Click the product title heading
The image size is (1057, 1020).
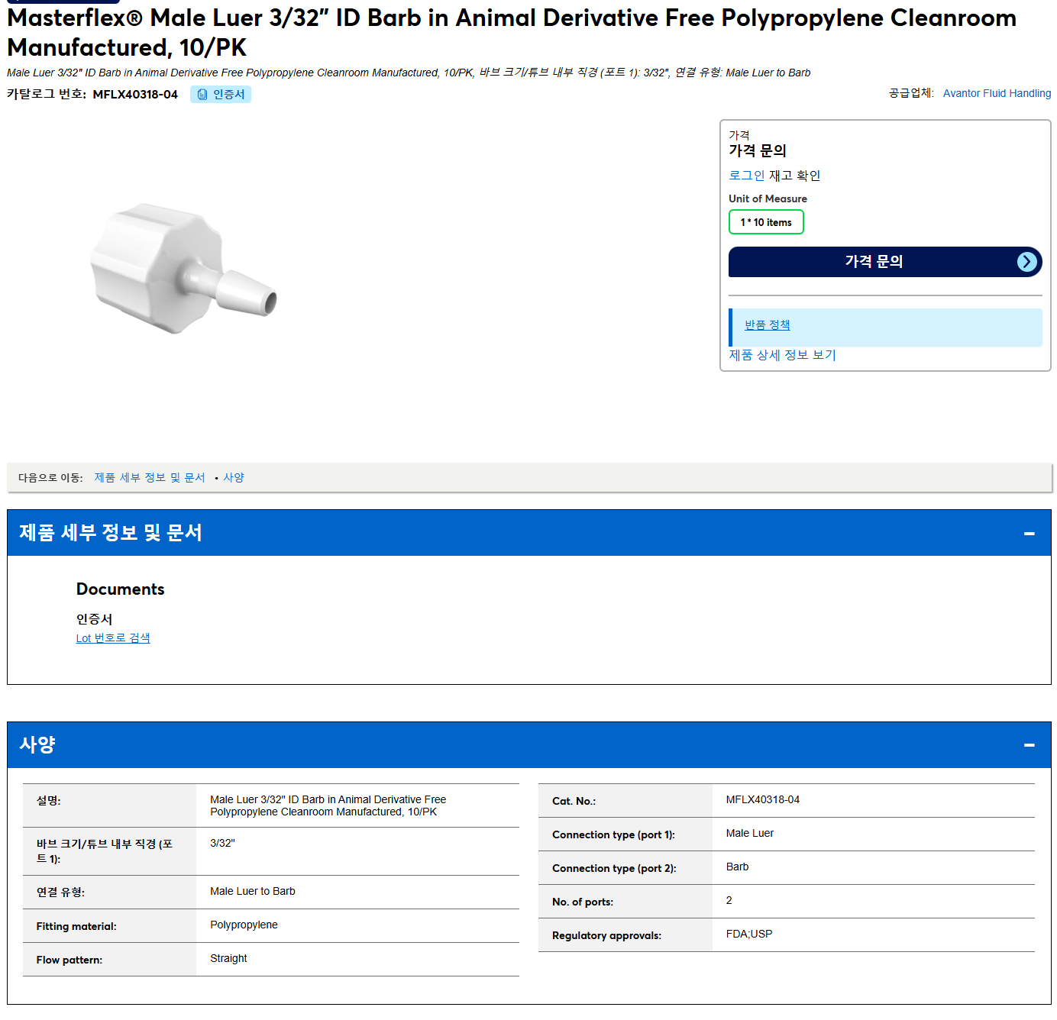coord(512,32)
